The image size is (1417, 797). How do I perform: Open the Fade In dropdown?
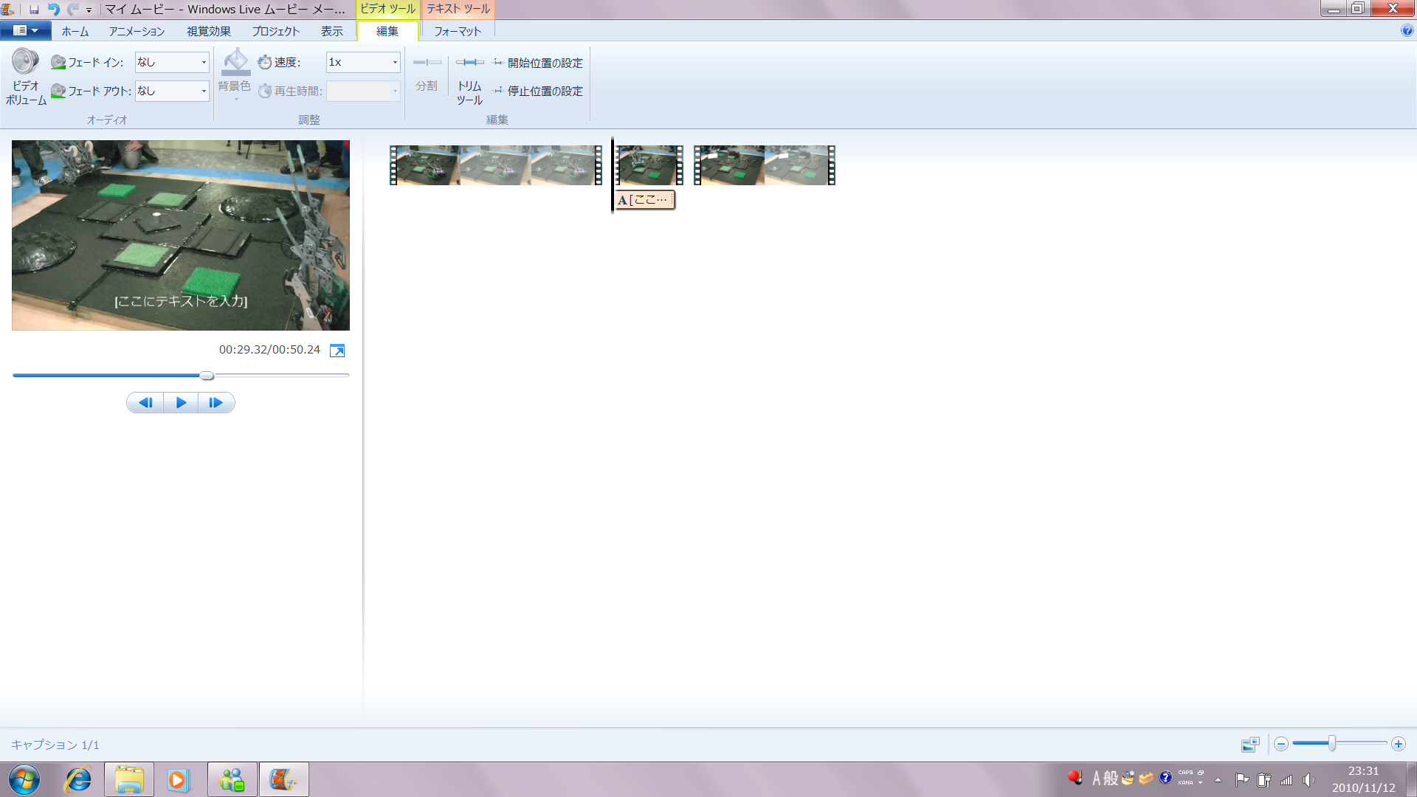204,63
